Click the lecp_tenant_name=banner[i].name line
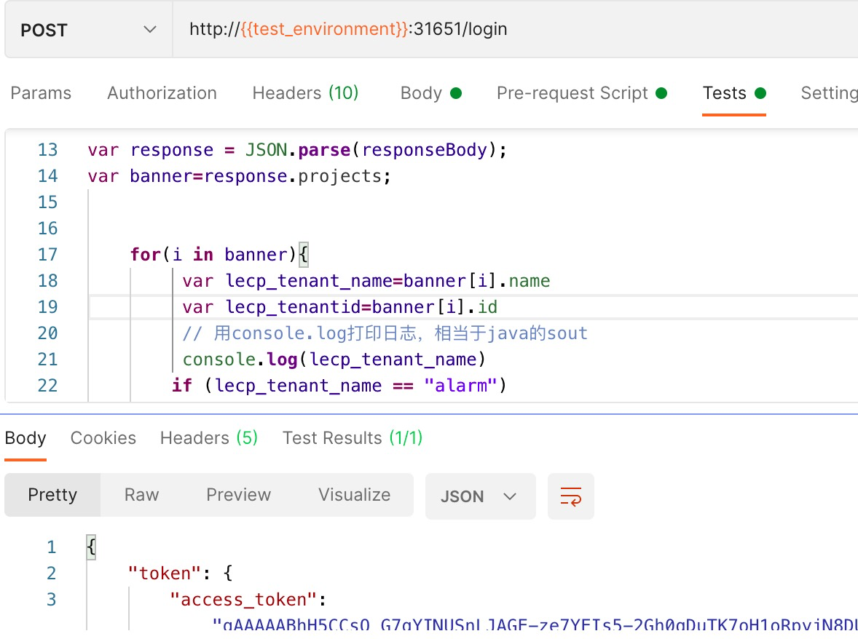858x639 pixels. click(366, 281)
